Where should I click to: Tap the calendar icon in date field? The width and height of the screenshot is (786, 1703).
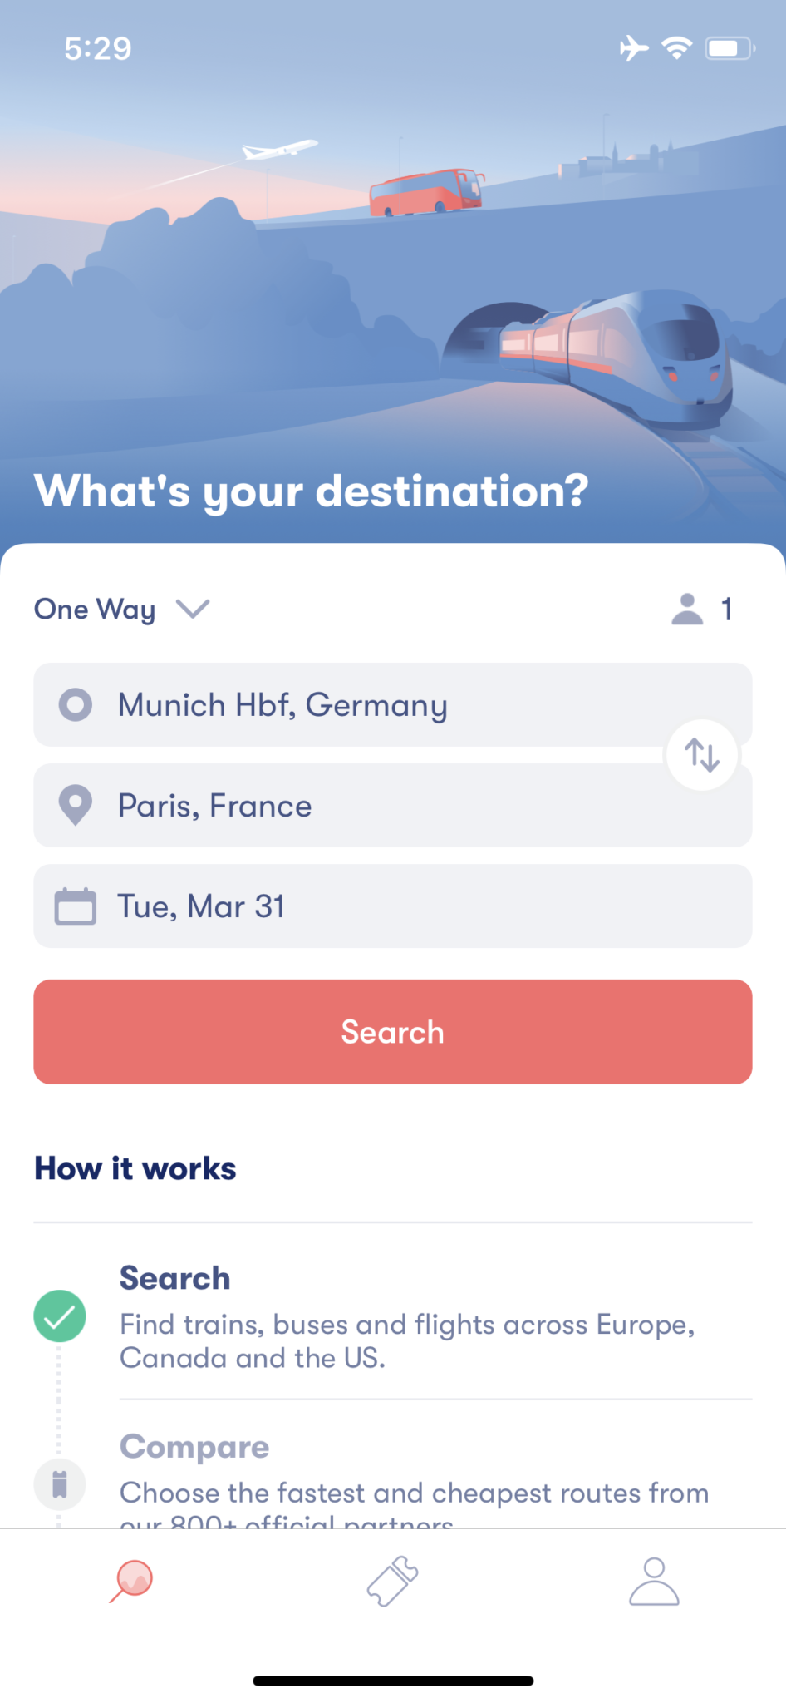tap(76, 906)
